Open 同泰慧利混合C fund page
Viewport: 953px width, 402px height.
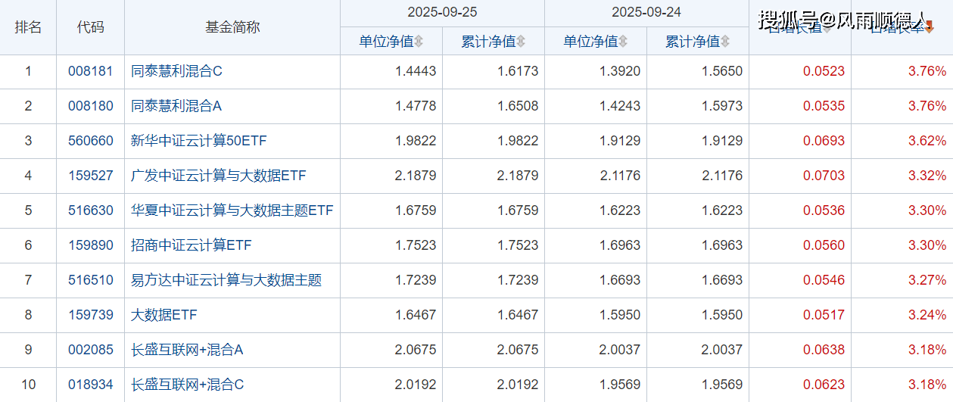[176, 71]
